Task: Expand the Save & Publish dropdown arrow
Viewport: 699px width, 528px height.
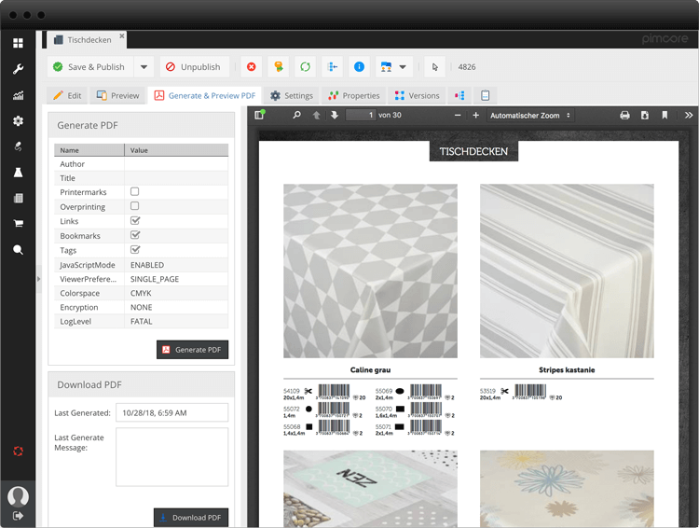Action: click(144, 67)
